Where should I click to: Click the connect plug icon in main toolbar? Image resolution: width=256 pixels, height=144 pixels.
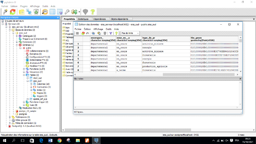pyautogui.click(x=5, y=12)
